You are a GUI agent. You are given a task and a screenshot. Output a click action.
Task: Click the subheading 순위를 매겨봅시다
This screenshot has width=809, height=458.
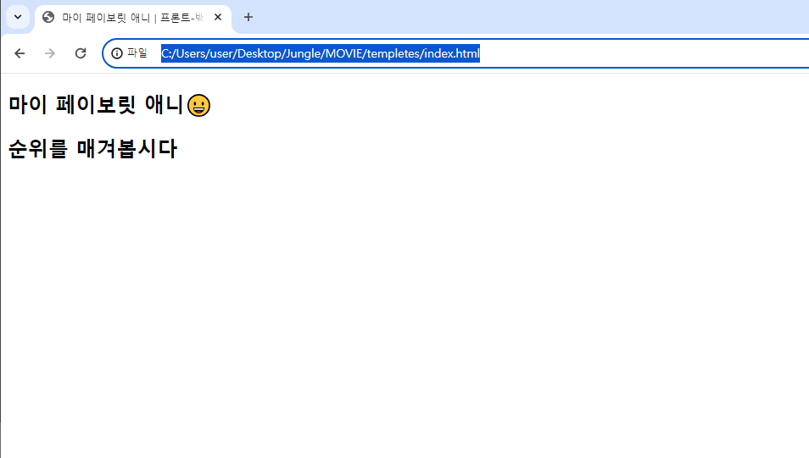click(93, 149)
